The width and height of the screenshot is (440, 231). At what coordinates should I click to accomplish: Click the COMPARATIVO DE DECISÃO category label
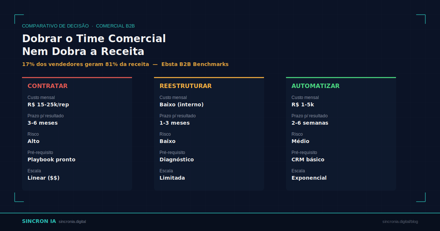tap(55, 26)
